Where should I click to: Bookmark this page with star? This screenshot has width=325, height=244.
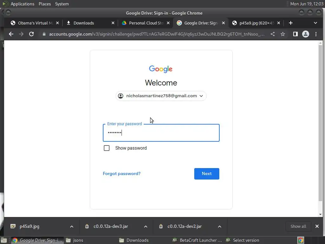coord(283,34)
